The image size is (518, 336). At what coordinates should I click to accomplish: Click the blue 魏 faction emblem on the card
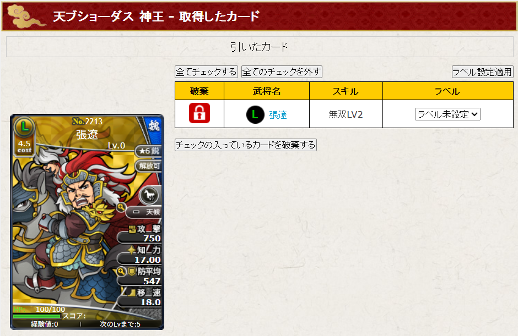(154, 126)
